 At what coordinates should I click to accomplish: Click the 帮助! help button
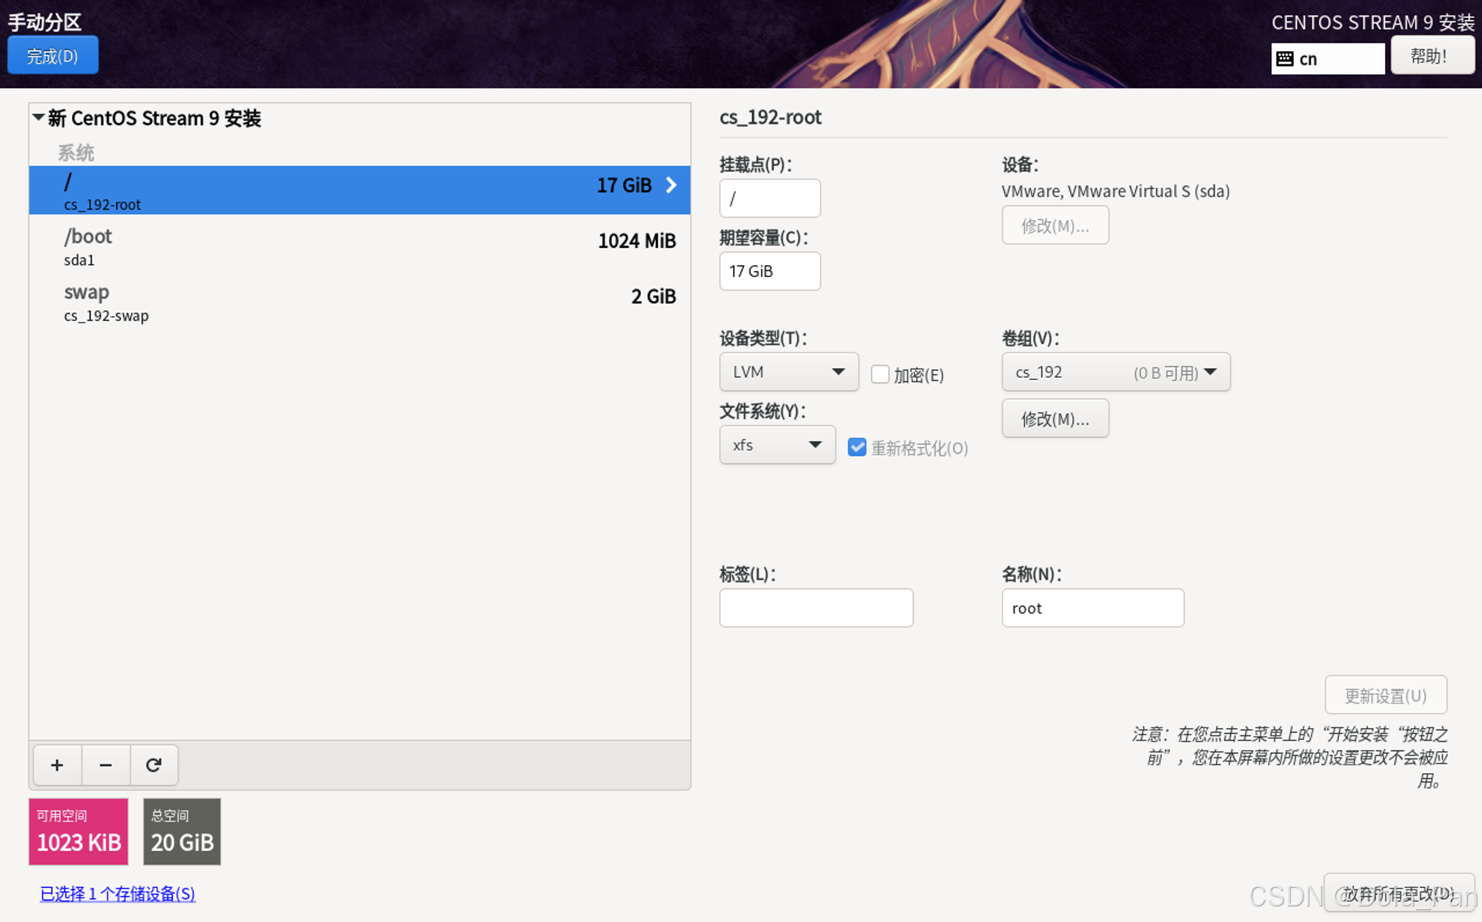point(1432,56)
